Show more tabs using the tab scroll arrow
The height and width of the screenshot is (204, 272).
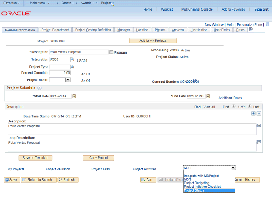pyautogui.click(x=251, y=30)
